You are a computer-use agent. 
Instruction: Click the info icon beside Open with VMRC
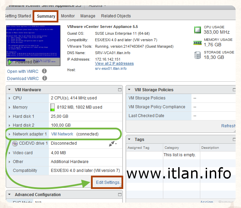(44, 71)
